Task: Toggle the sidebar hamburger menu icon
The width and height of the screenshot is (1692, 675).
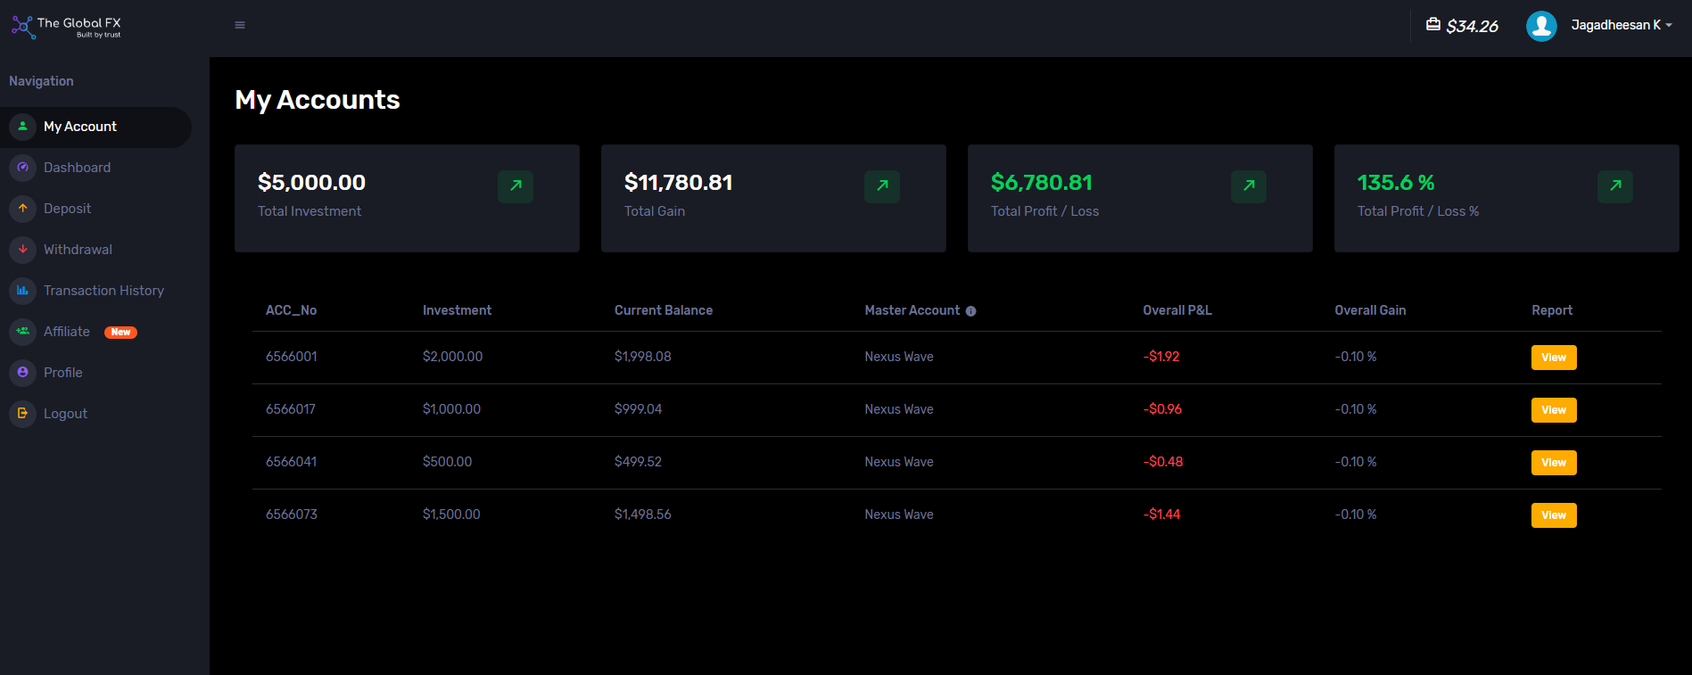Action: (x=240, y=25)
